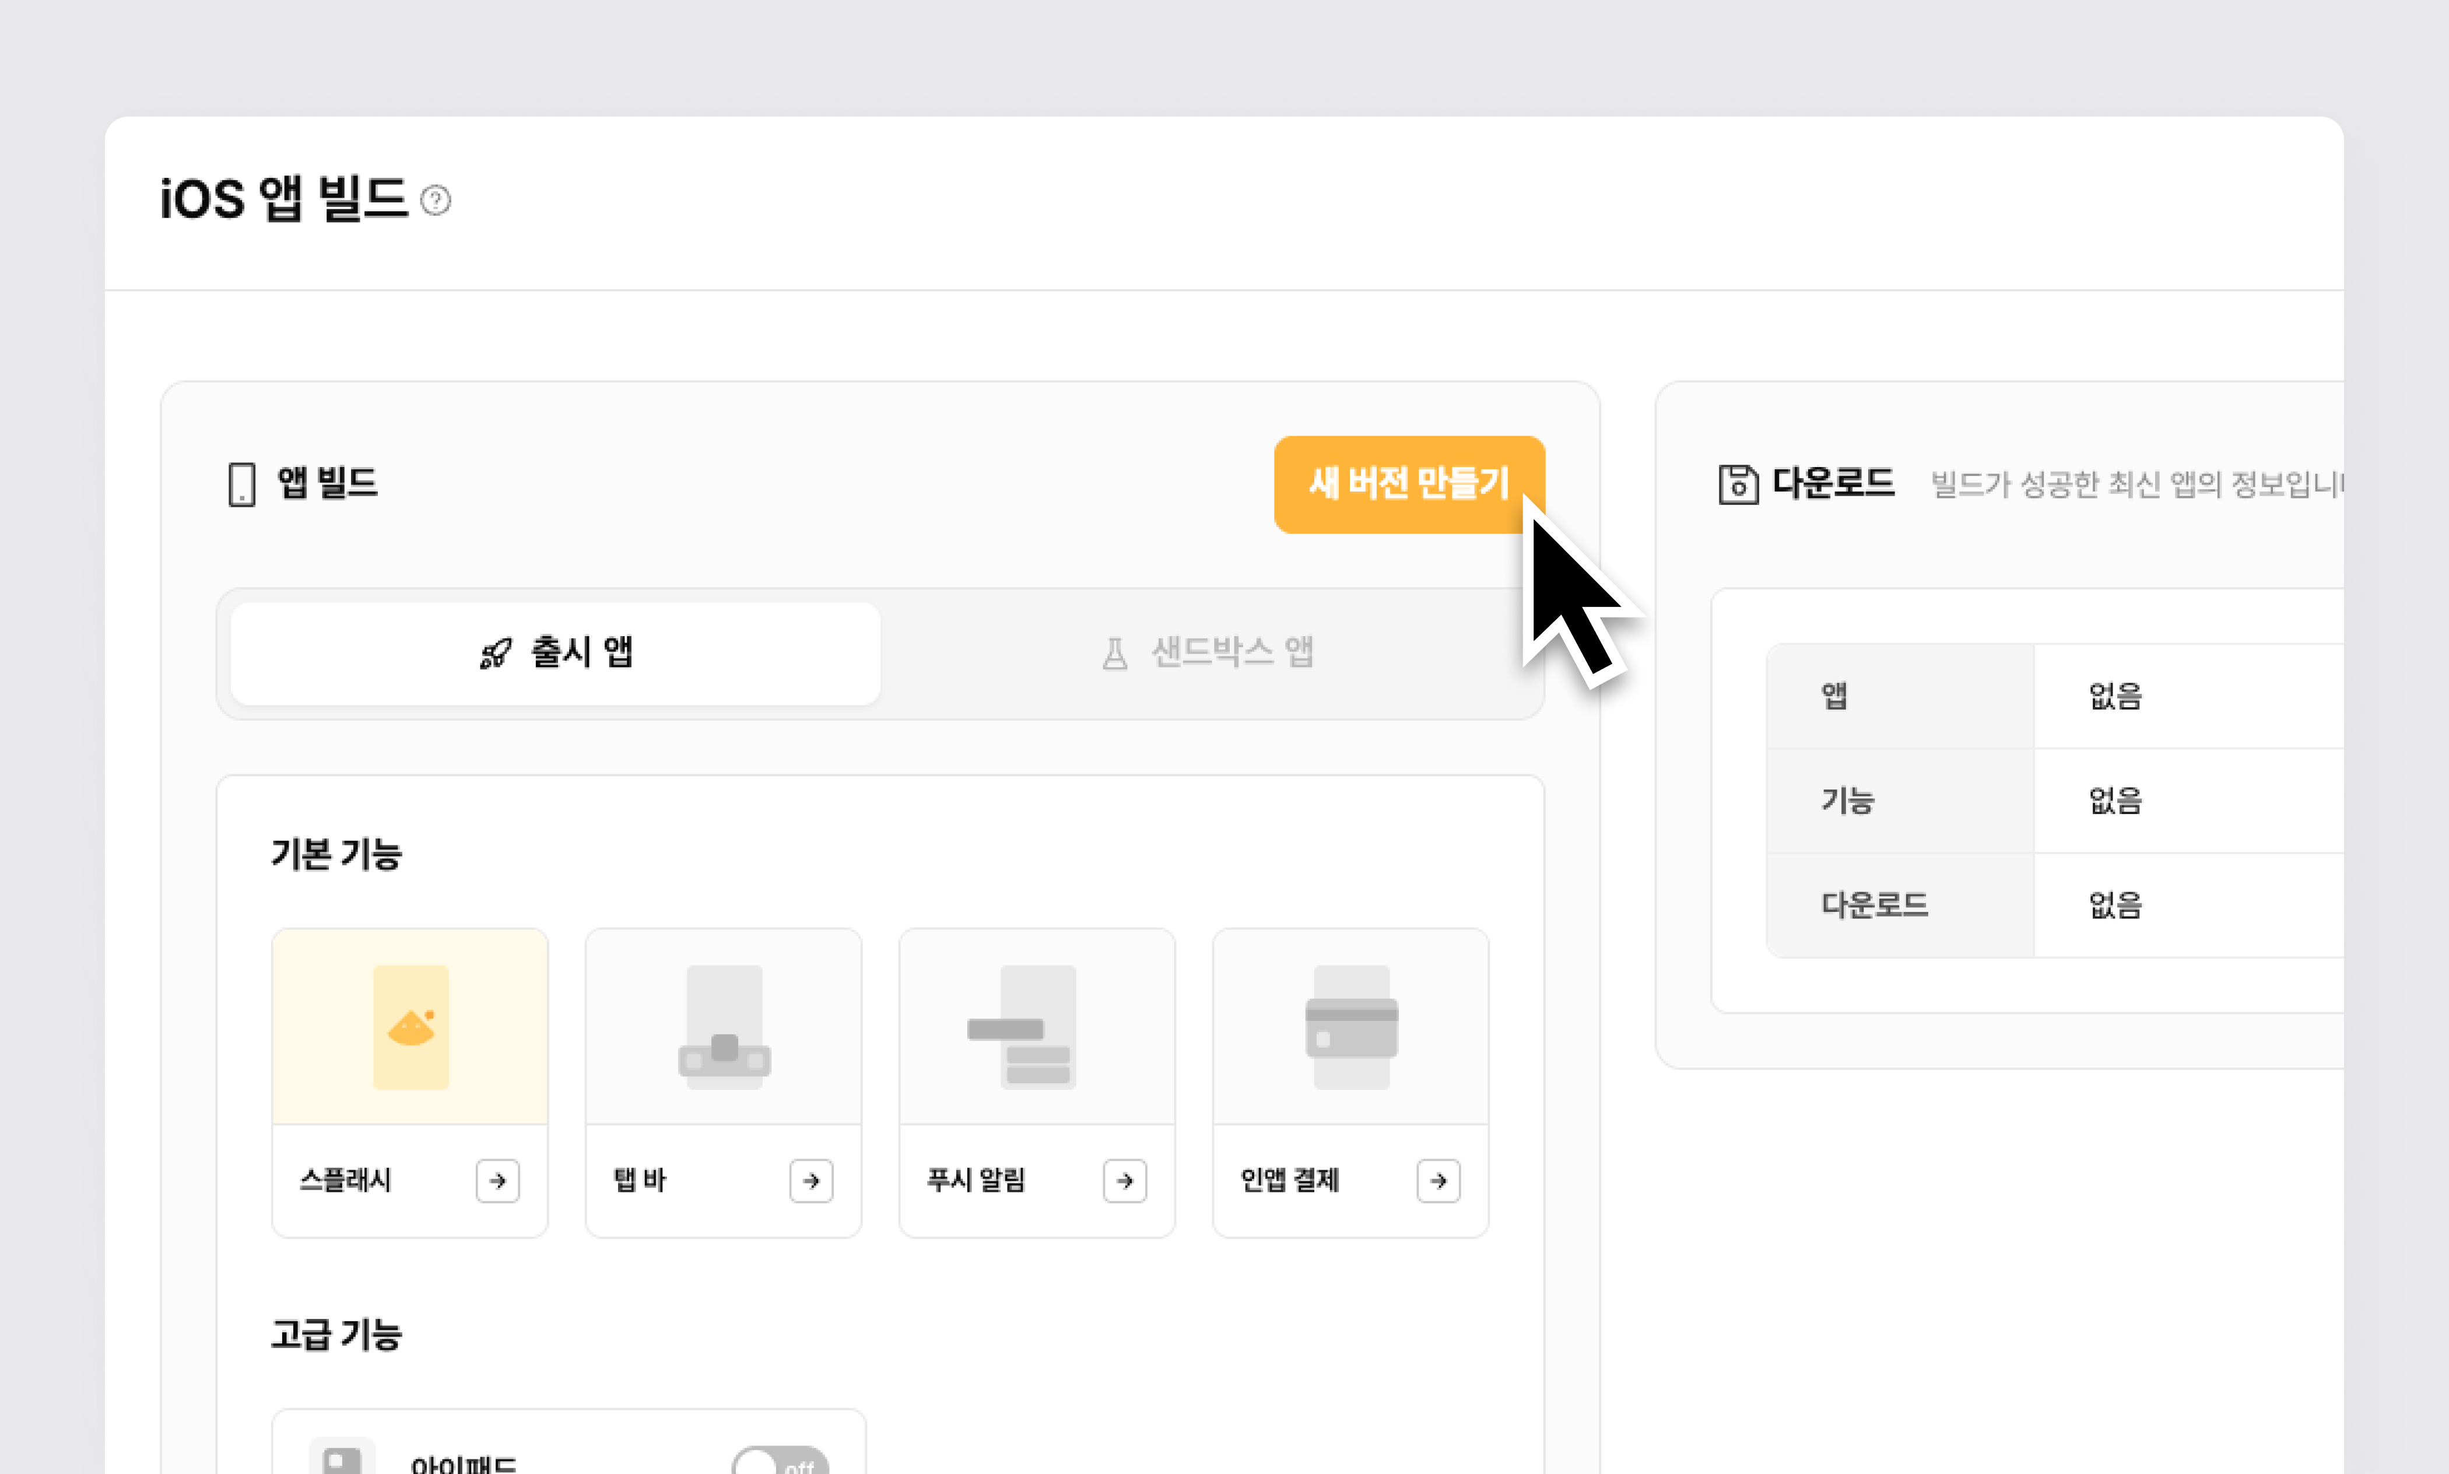Select the 스플래시 feature thumbnail
This screenshot has height=1474, width=2449.
tap(410, 1027)
